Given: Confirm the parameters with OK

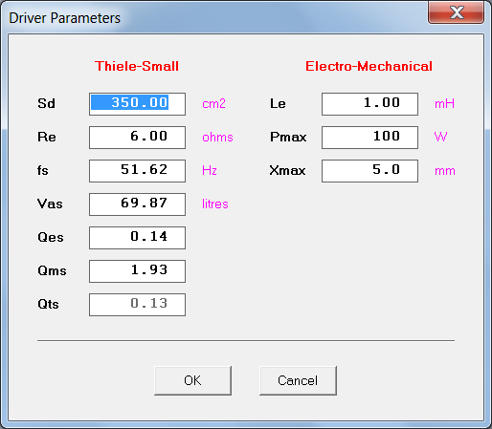Looking at the screenshot, I should pos(192,380).
